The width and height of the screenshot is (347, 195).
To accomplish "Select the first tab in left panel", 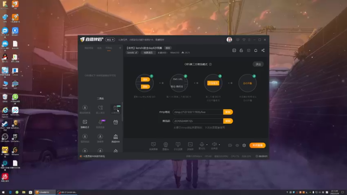I will pyautogui.click(x=89, y=48).
